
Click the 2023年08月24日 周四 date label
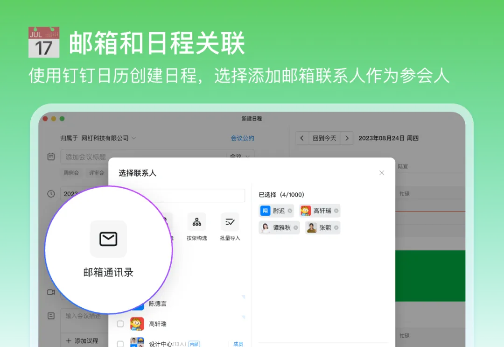[x=388, y=138]
